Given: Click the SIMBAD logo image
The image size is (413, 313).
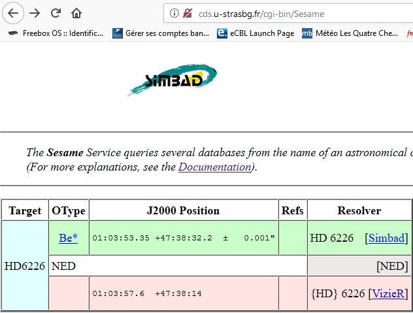Looking at the screenshot, I should (173, 81).
